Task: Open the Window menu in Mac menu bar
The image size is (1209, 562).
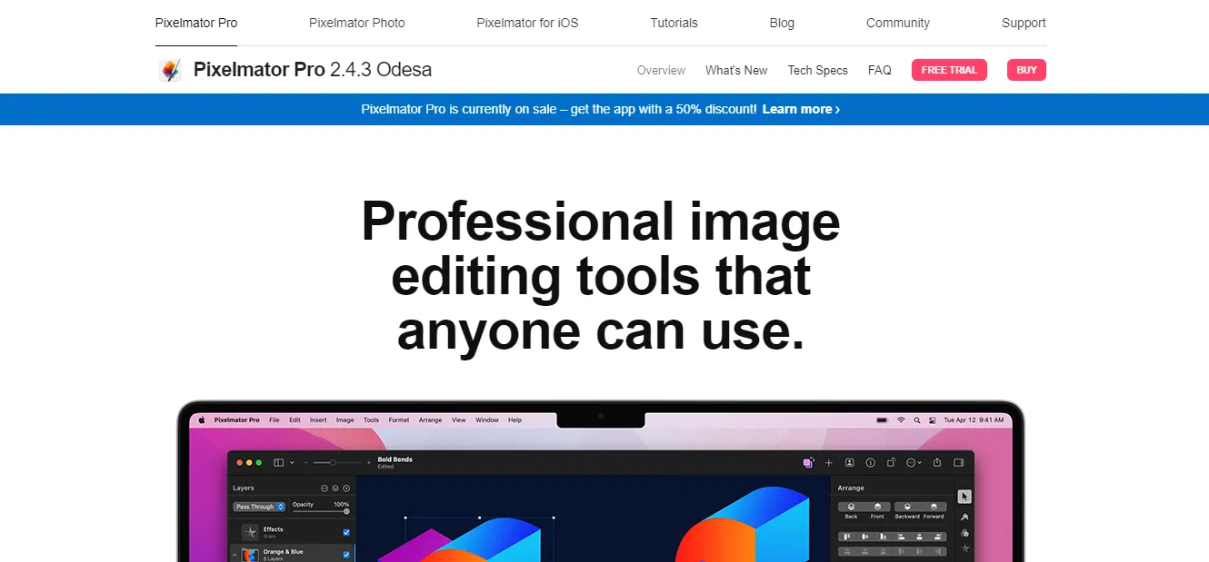Action: 487,420
